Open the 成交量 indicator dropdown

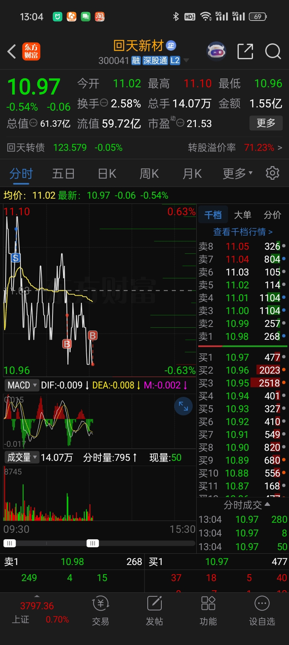[x=22, y=457]
